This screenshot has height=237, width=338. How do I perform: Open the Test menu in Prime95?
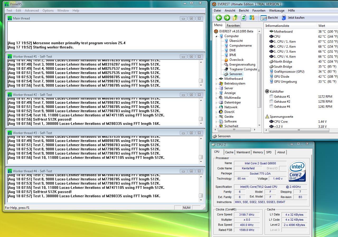pyautogui.click(x=9, y=11)
